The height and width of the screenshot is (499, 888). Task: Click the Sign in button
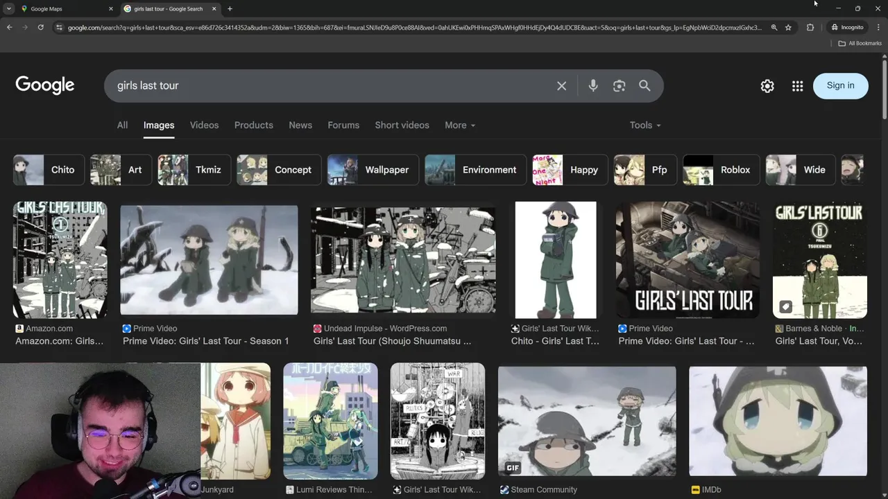pos(841,86)
